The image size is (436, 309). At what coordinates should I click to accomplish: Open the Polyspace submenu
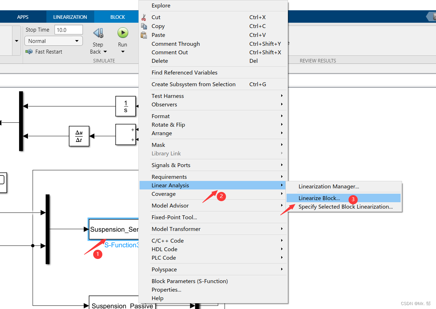213,269
